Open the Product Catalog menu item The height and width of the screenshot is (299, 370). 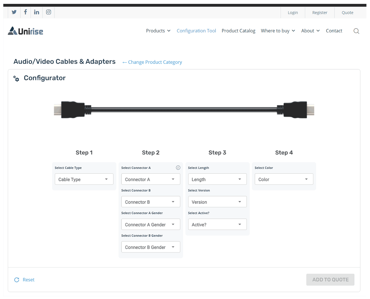click(x=238, y=31)
